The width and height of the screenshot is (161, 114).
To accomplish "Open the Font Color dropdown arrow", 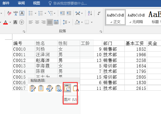I will coord(10,22).
